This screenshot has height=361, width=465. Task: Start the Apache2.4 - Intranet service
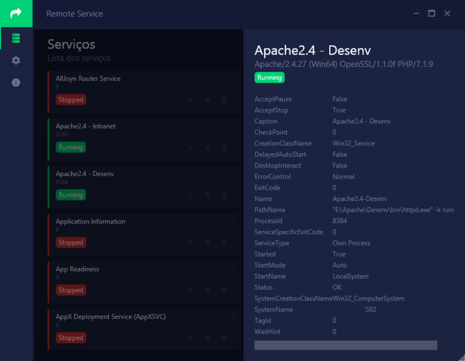(x=191, y=148)
